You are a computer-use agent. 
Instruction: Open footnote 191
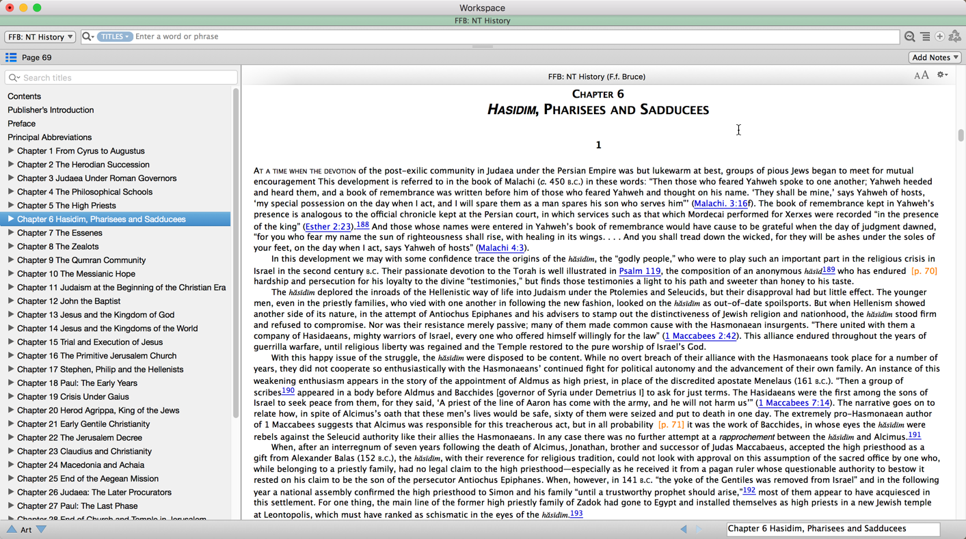915,434
